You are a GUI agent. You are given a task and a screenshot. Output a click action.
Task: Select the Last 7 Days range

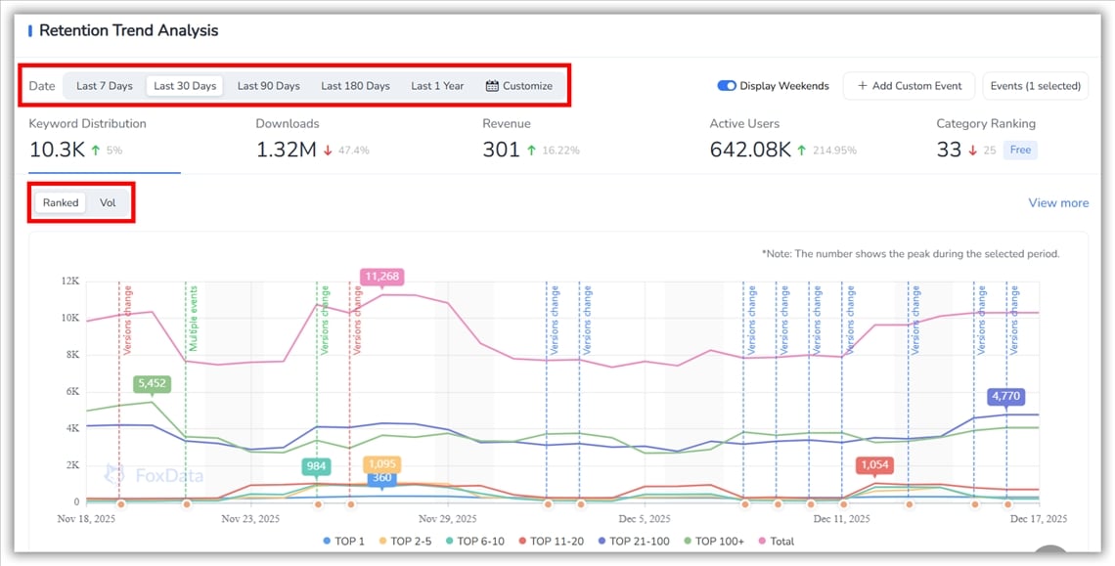pos(105,86)
